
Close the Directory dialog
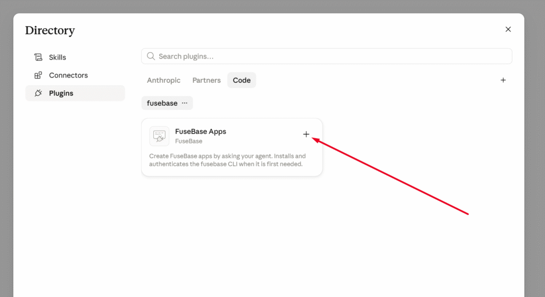click(x=508, y=30)
